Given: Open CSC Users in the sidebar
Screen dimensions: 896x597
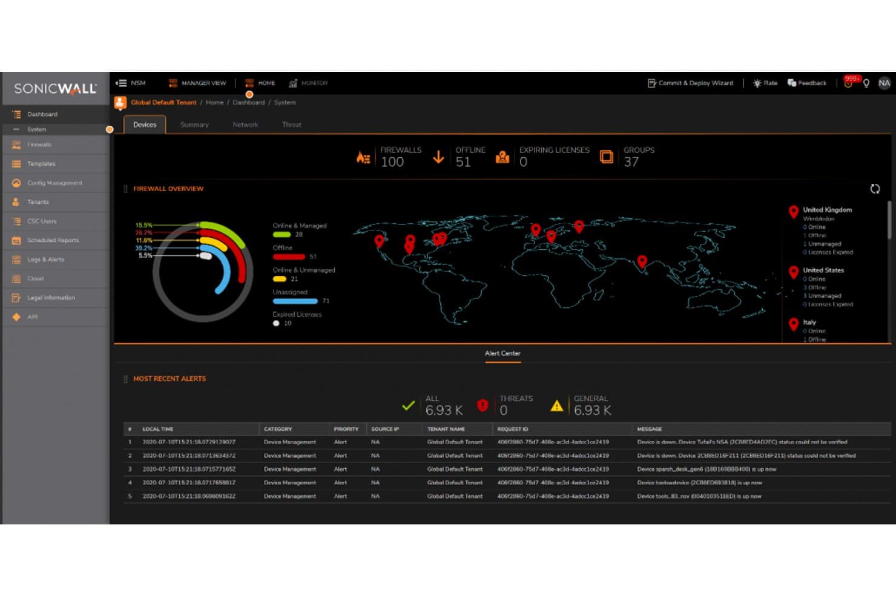Looking at the screenshot, I should 56,221.
